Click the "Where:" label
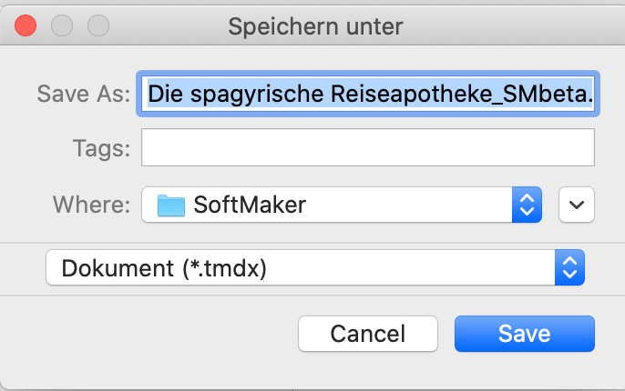The image size is (625, 391). pyautogui.click(x=92, y=205)
